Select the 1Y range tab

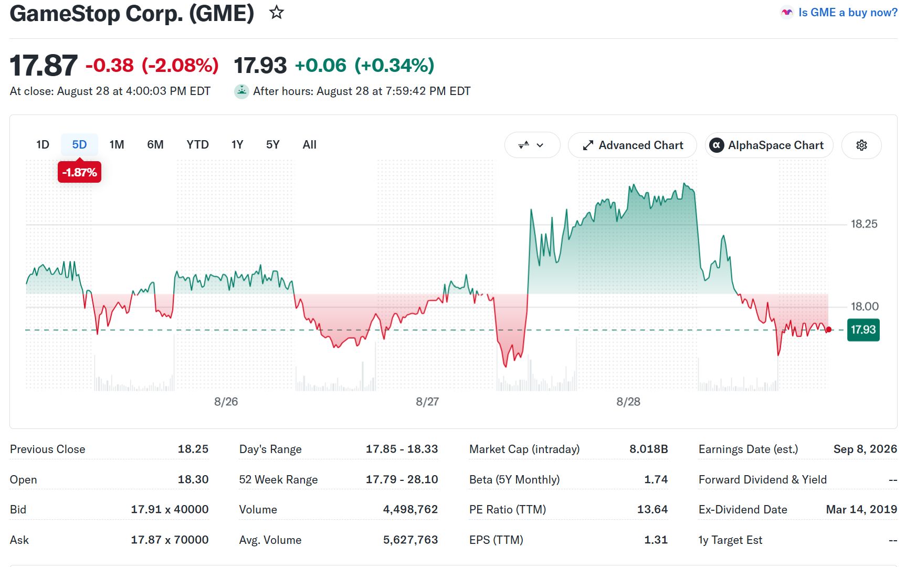[237, 144]
